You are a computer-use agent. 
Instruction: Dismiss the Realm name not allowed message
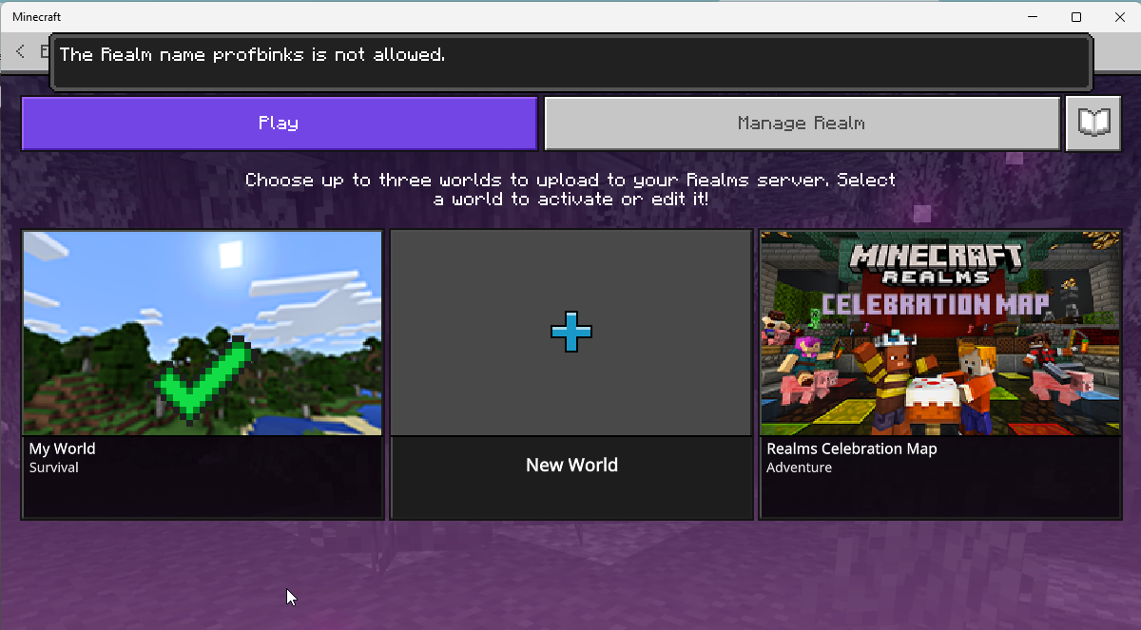(570, 63)
